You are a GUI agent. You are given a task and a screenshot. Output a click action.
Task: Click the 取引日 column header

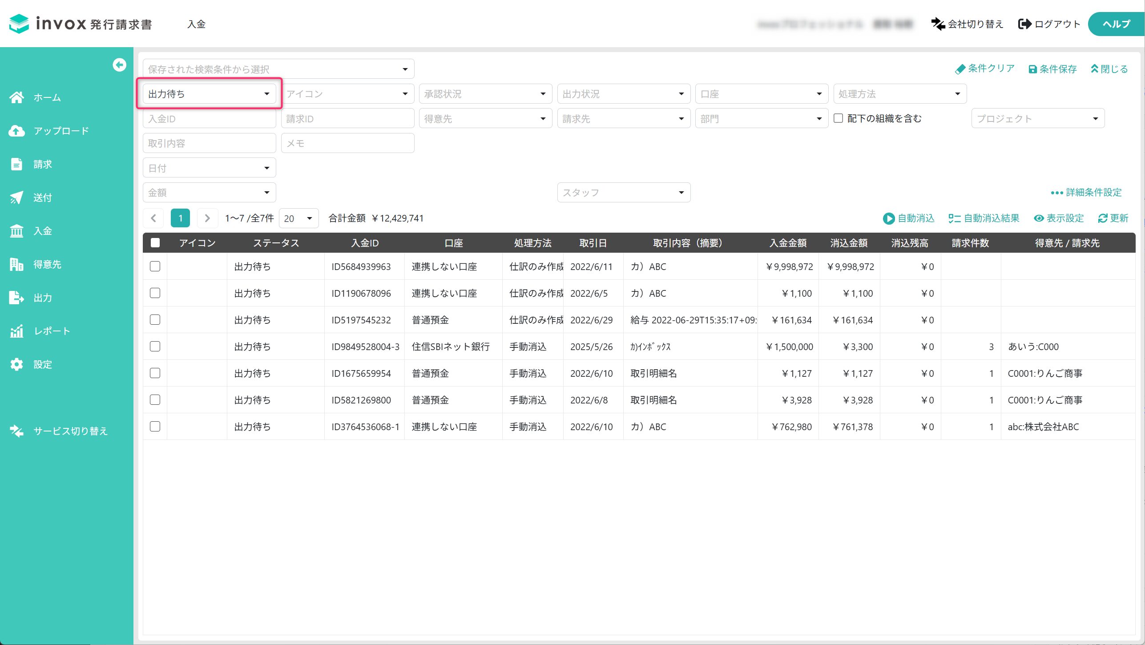pos(593,243)
